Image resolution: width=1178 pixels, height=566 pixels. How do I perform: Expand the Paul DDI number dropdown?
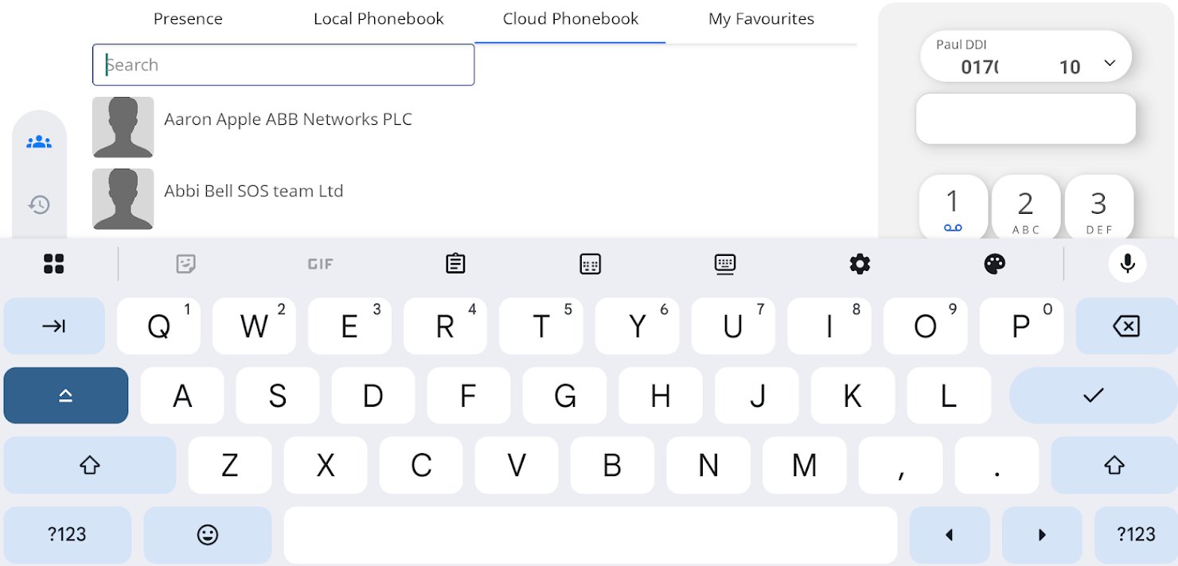click(x=1110, y=64)
